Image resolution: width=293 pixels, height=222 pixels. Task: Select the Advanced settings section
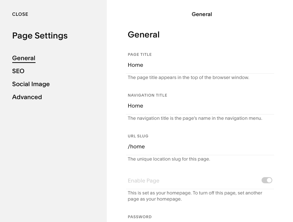pyautogui.click(x=27, y=97)
